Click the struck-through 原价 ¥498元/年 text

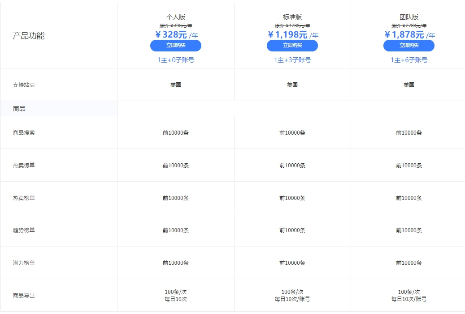[x=176, y=25]
